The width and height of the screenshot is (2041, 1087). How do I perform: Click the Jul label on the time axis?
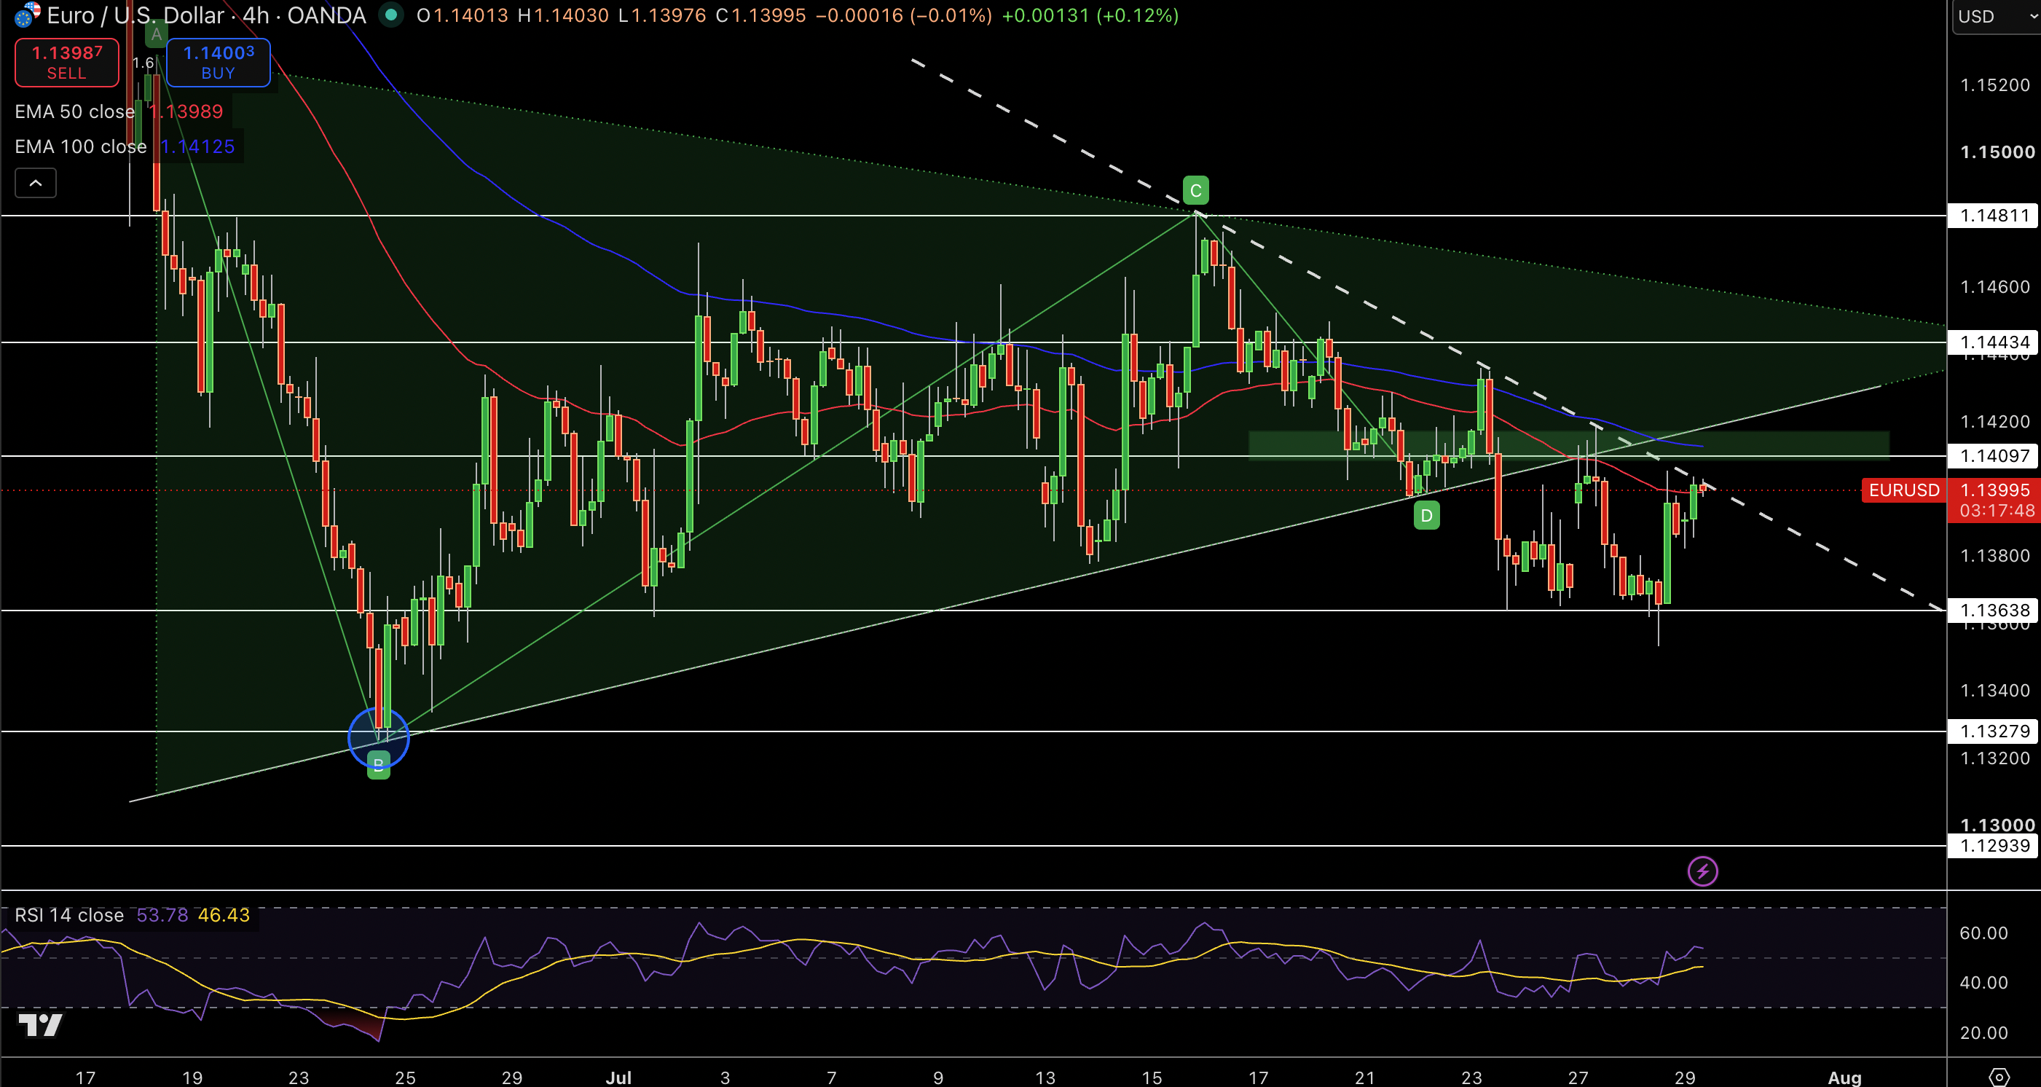click(x=618, y=1078)
